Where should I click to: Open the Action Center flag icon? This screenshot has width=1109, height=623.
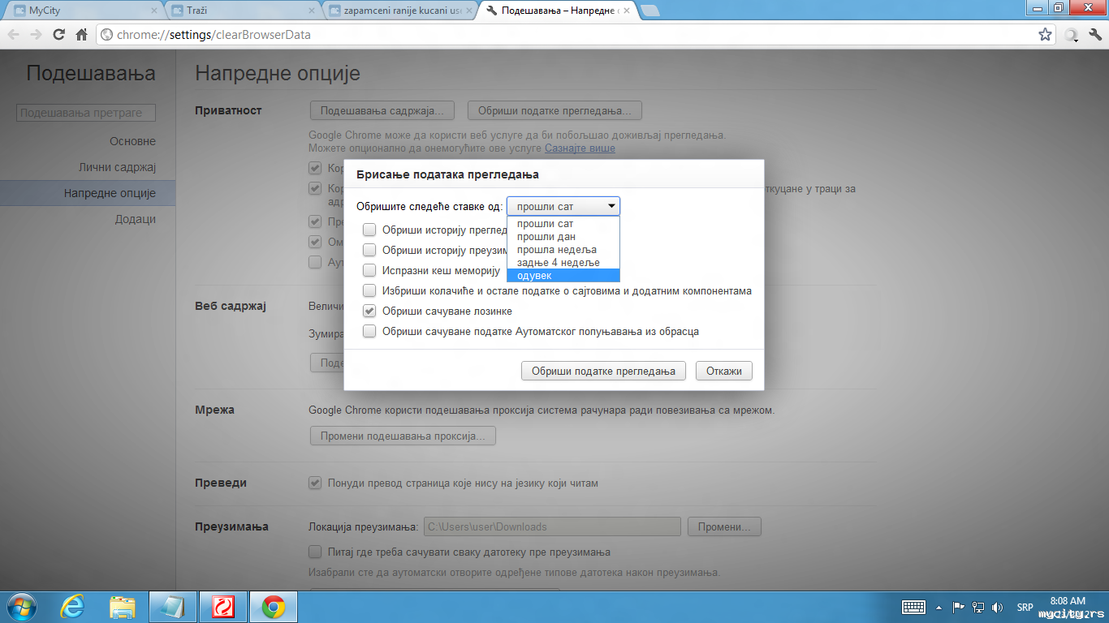click(959, 607)
